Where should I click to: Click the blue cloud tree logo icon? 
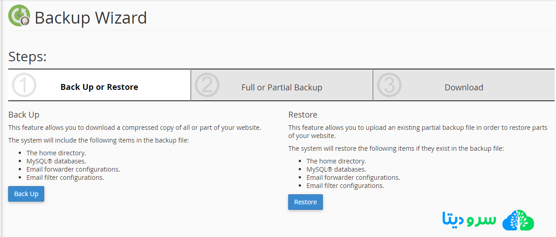(518, 220)
